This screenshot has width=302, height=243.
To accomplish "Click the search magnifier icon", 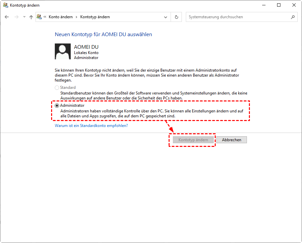I will (293, 17).
